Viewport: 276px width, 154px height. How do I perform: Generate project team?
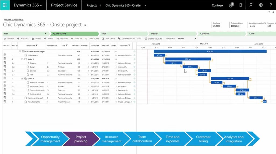pos(130,39)
